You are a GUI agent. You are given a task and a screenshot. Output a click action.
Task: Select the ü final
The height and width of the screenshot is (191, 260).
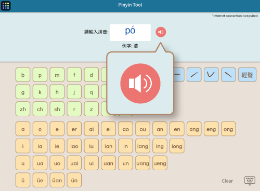coord(23,180)
